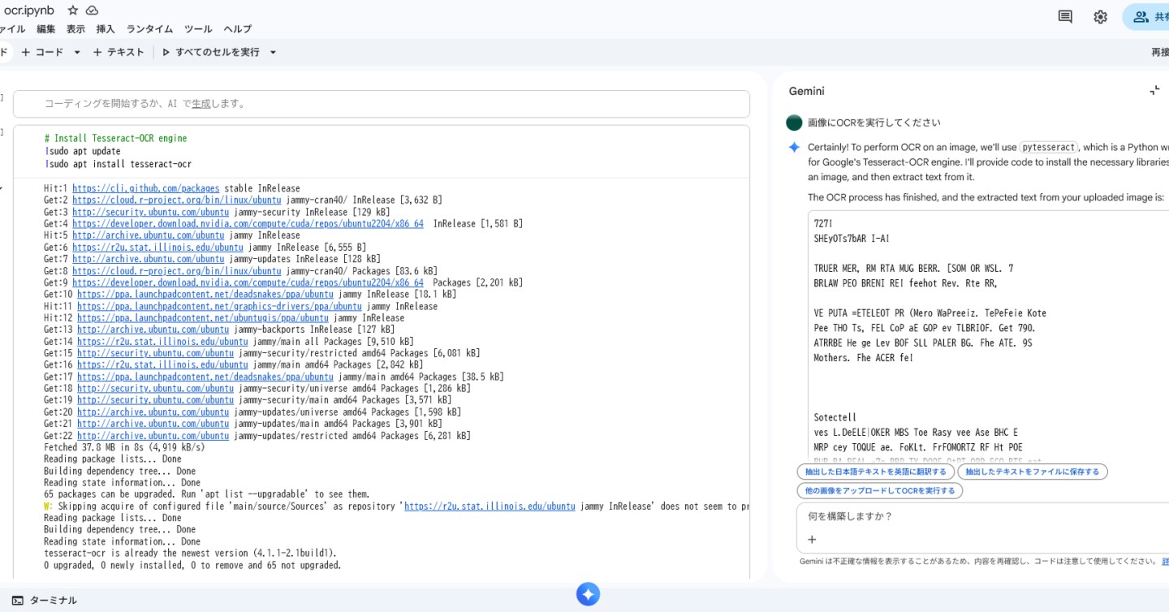1169x612 pixels.
Task: Click the 何を構築しますか prompt input field
Action: (974, 516)
